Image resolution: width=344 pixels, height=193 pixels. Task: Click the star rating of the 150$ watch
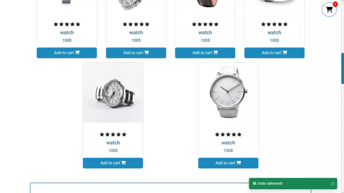[228, 134]
